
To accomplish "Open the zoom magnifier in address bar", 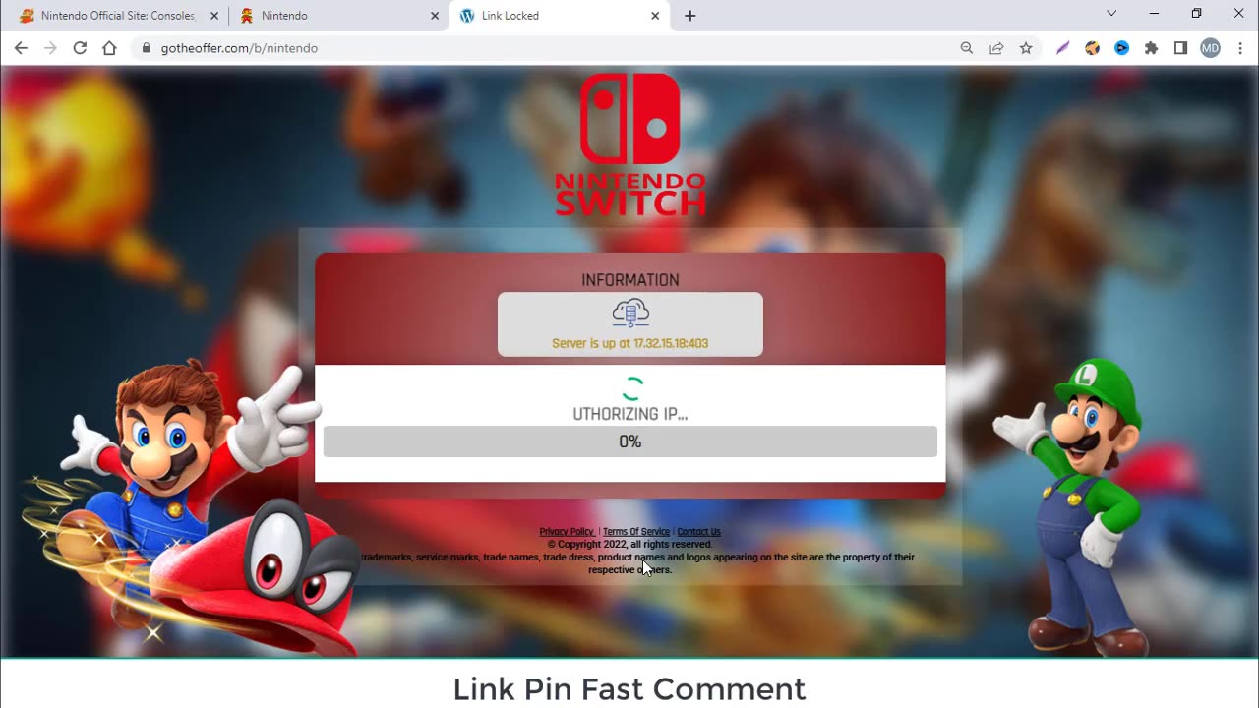I will (967, 48).
